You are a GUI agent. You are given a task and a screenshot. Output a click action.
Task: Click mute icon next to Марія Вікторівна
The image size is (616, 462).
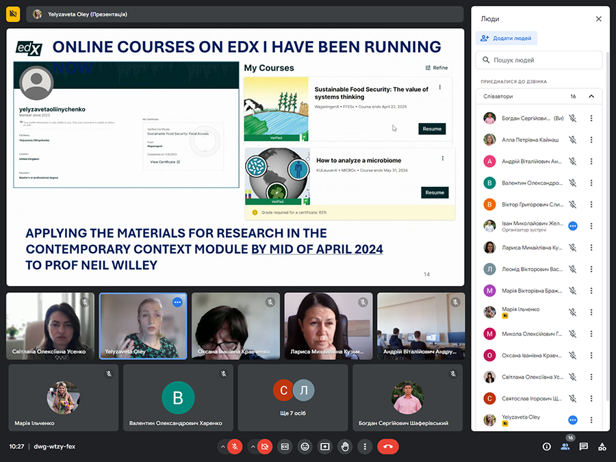[573, 291]
